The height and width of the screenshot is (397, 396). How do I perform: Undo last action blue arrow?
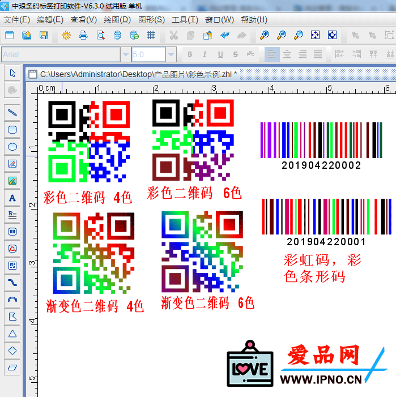tap(225, 35)
